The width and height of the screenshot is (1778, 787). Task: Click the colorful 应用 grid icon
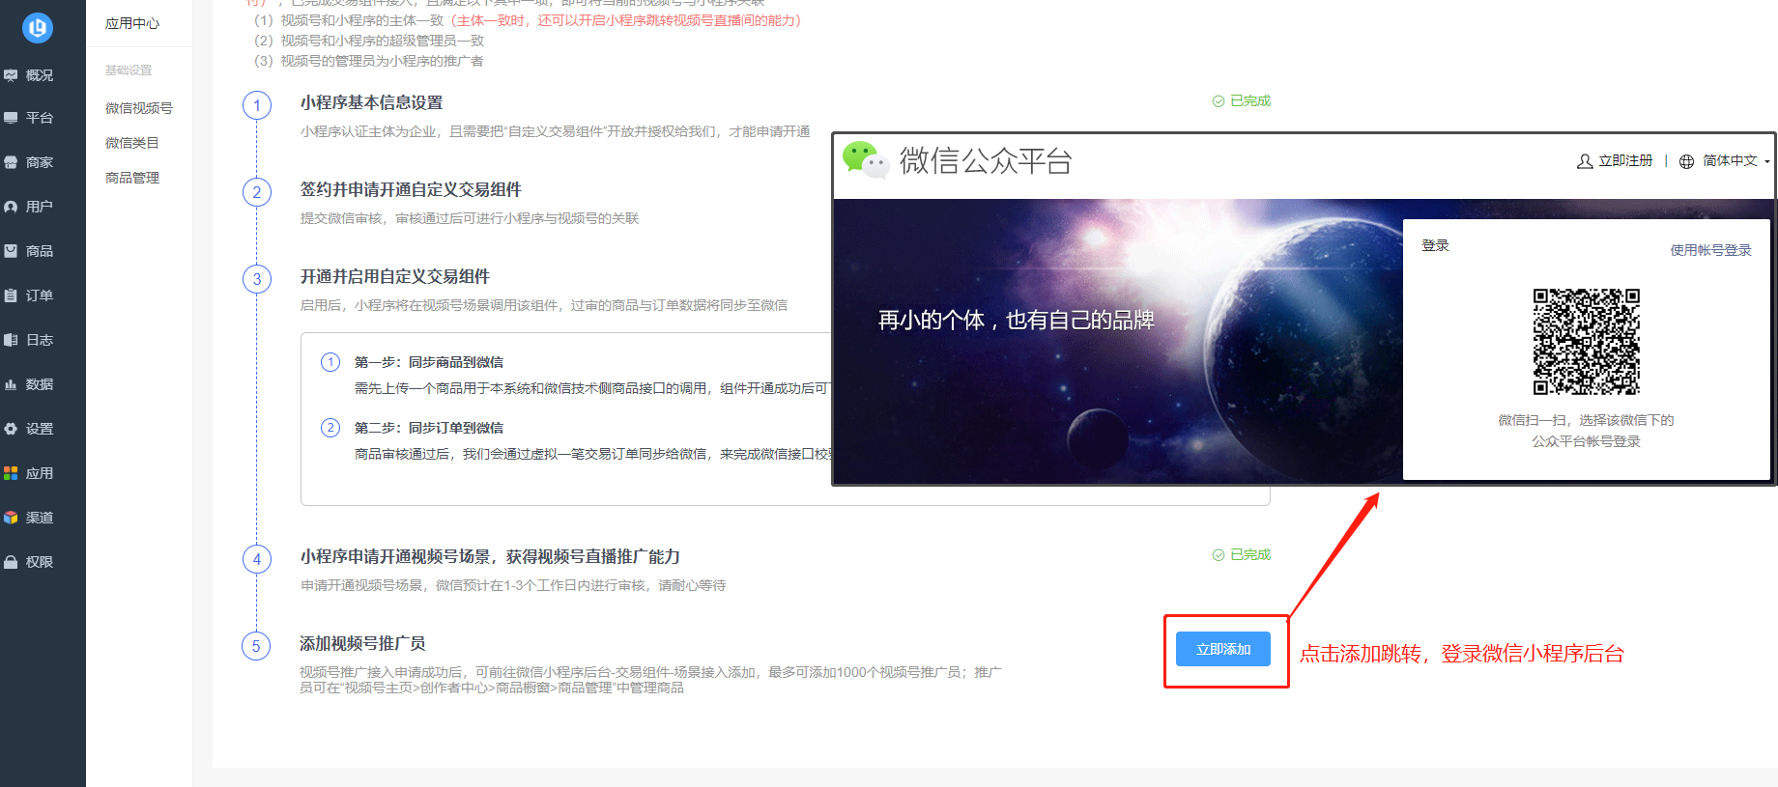pyautogui.click(x=11, y=473)
